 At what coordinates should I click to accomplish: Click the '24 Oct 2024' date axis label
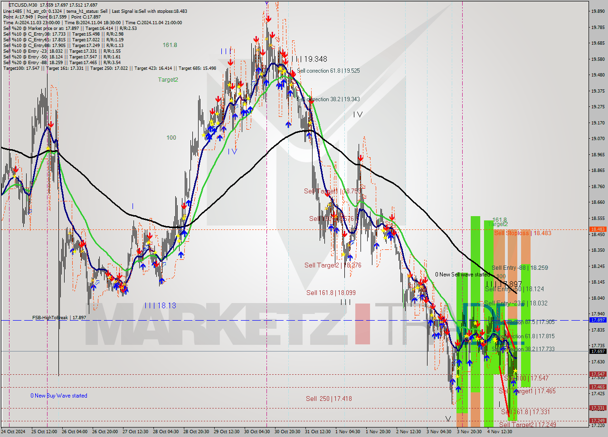13,432
